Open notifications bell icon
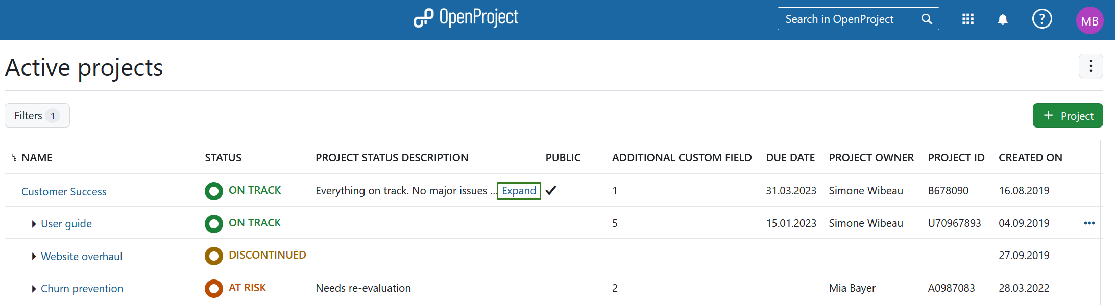 (1003, 19)
